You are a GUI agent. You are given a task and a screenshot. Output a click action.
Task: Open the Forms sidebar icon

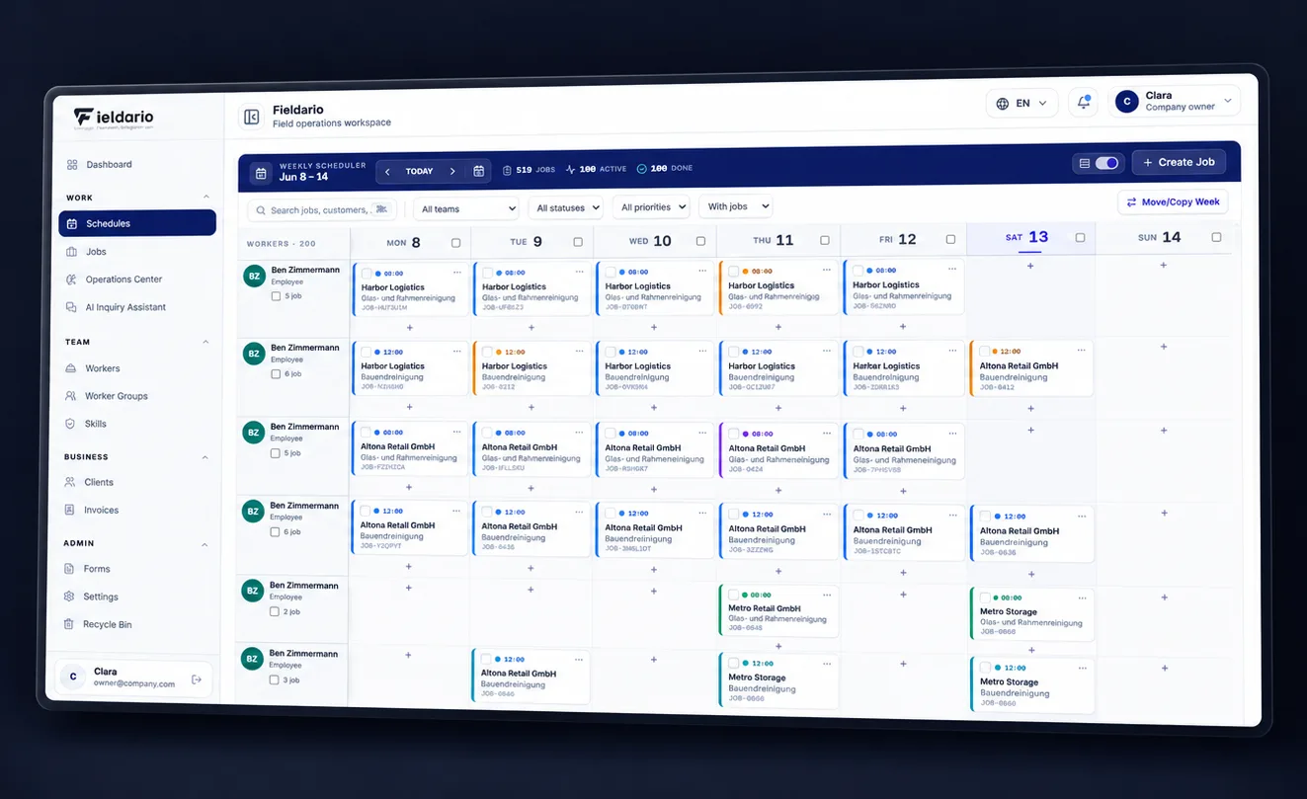point(69,568)
